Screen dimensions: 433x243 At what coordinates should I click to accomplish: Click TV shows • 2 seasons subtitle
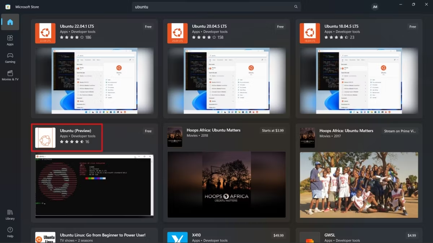click(x=76, y=240)
